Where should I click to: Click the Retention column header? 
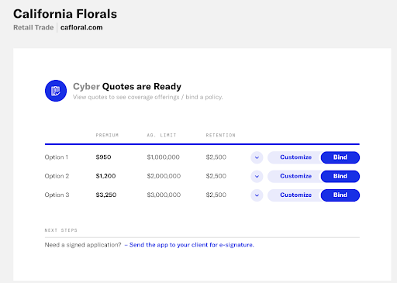(220, 135)
